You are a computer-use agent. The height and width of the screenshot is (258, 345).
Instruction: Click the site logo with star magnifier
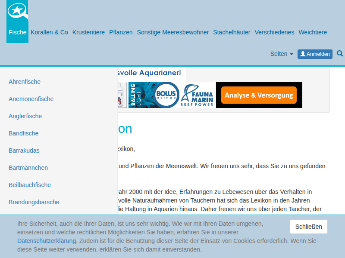pyautogui.click(x=18, y=12)
